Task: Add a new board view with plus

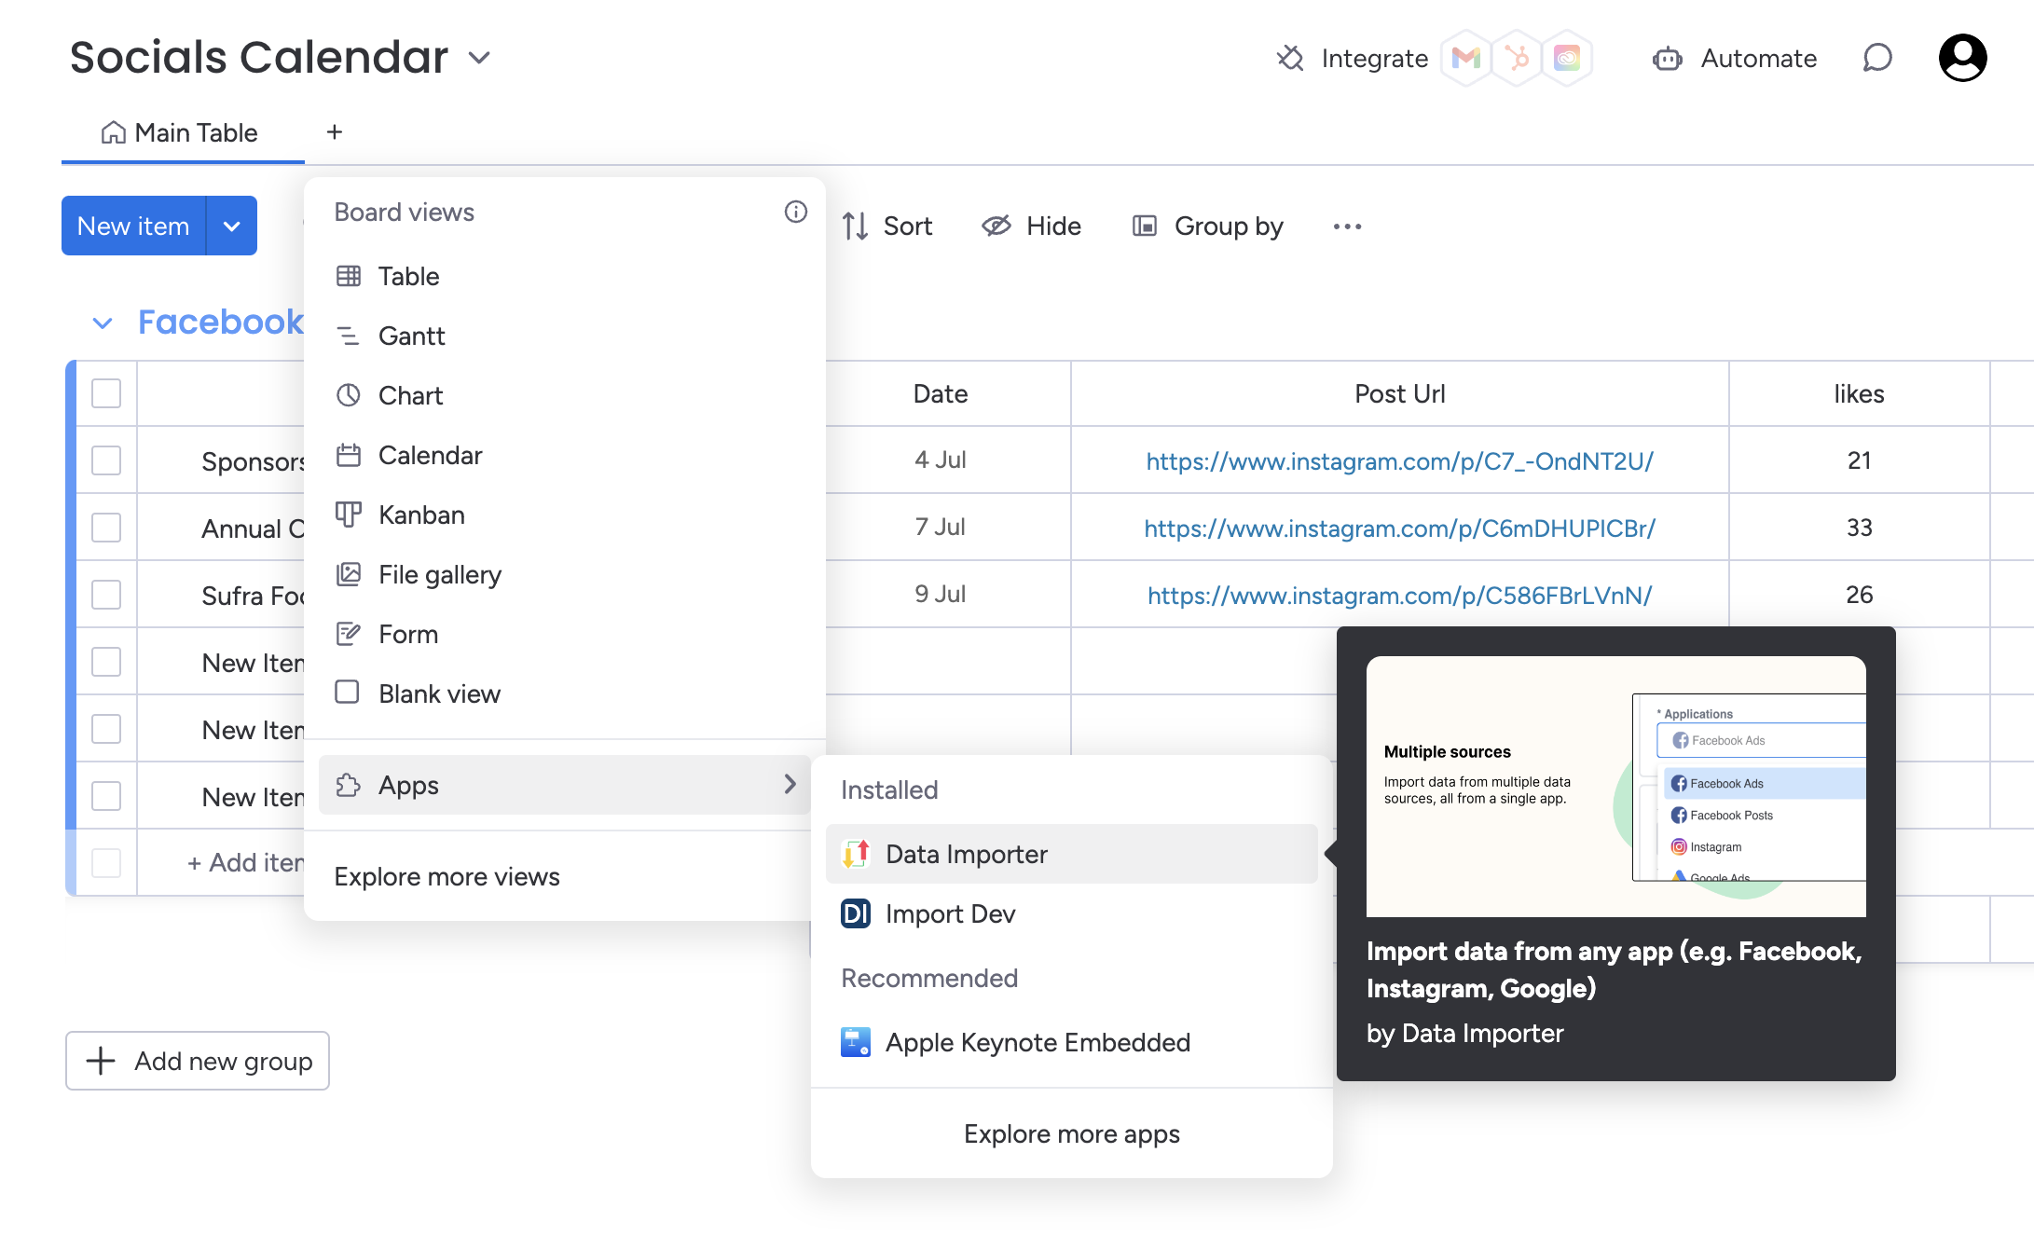Action: [x=335, y=132]
